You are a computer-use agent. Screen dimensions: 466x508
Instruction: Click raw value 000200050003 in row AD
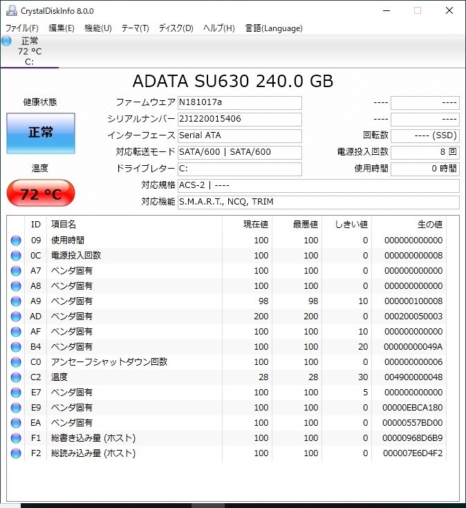pos(413,317)
